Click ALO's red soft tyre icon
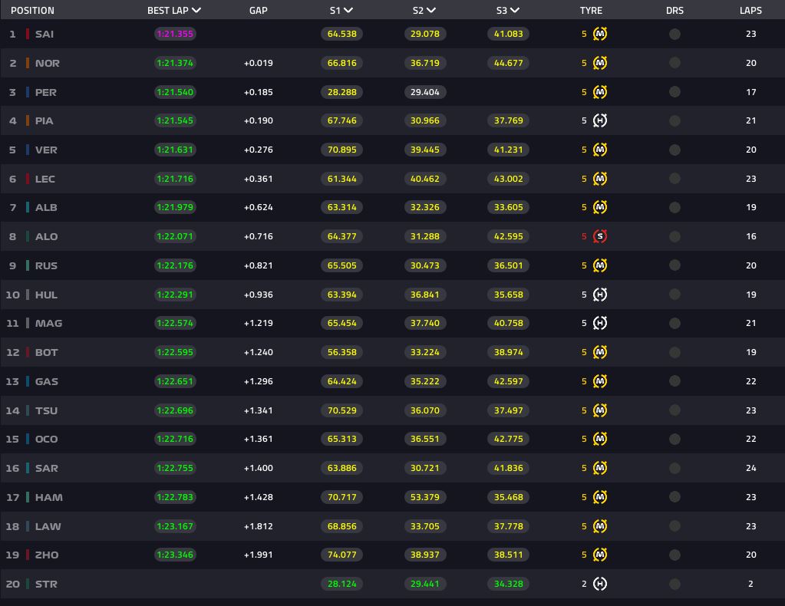785x606 pixels. click(599, 236)
